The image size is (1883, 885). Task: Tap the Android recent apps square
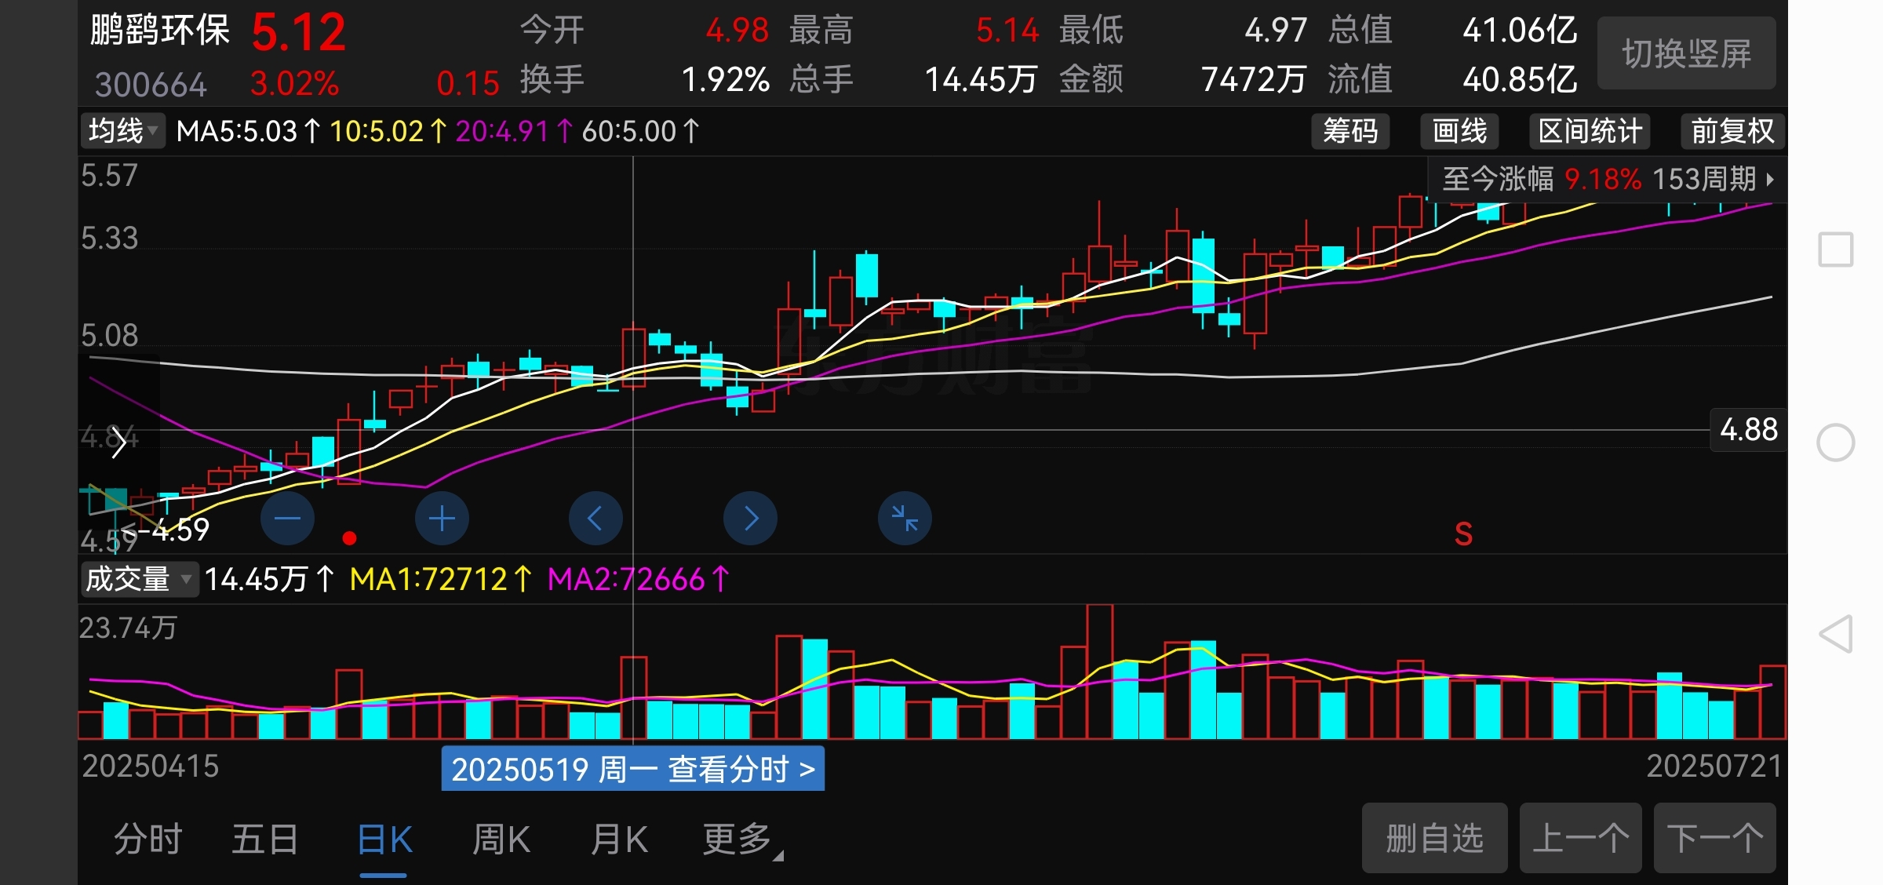pyautogui.click(x=1836, y=249)
